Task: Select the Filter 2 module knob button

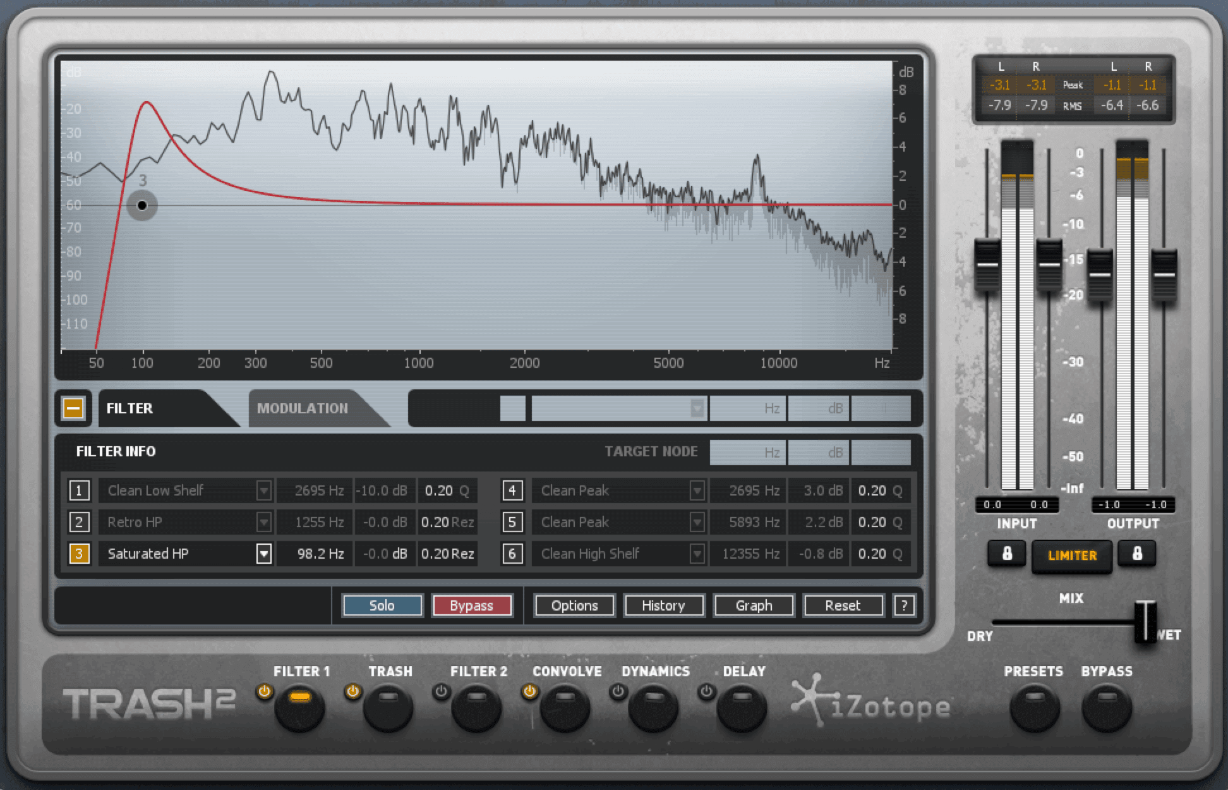Action: click(x=476, y=707)
